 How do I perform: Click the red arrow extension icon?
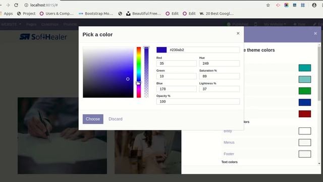click(278, 5)
